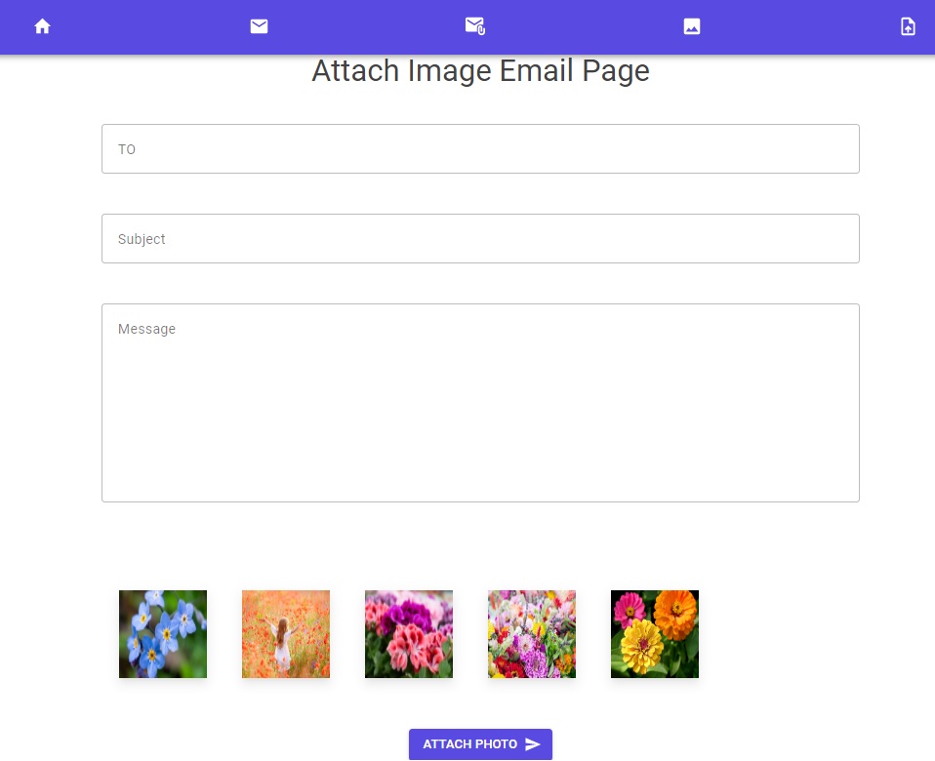Image resolution: width=935 pixels, height=761 pixels.
Task: Click the photo icon in the top toolbar
Action: coord(692,26)
